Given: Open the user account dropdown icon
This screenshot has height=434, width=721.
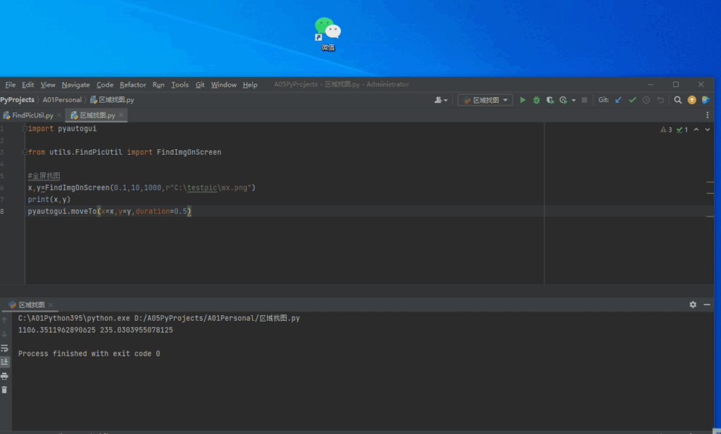Looking at the screenshot, I should [x=441, y=100].
